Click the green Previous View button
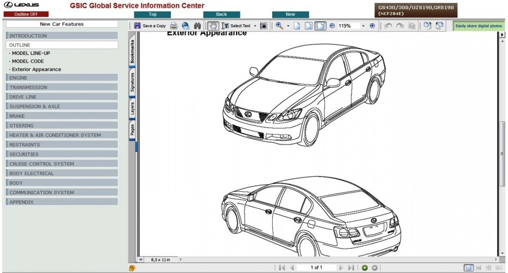Viewport: 508px width, 273px height. coord(365,268)
